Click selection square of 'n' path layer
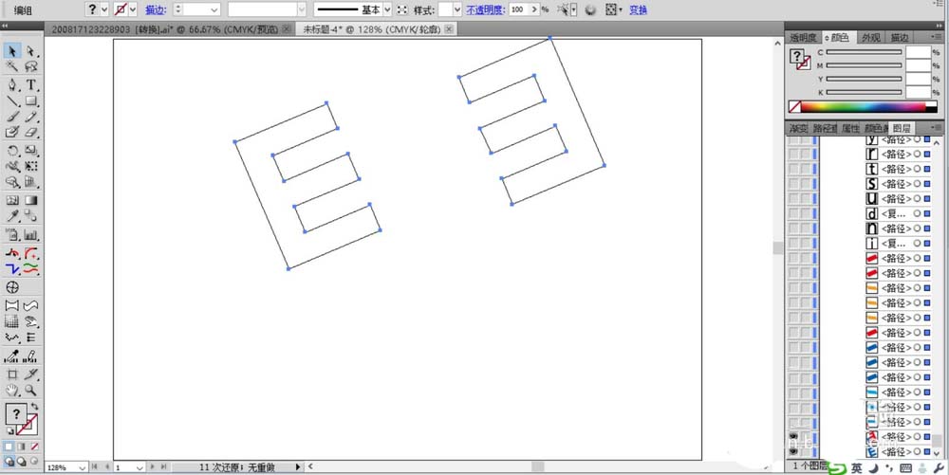The width and height of the screenshot is (949, 475). click(x=926, y=228)
